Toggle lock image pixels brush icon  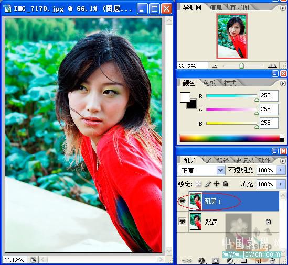(x=208, y=184)
